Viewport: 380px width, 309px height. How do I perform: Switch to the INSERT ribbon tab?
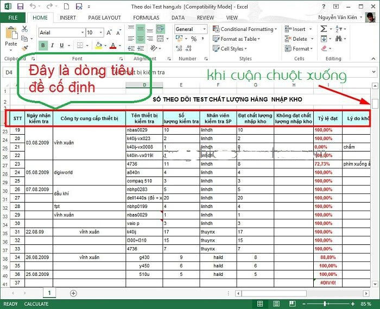coord(68,18)
